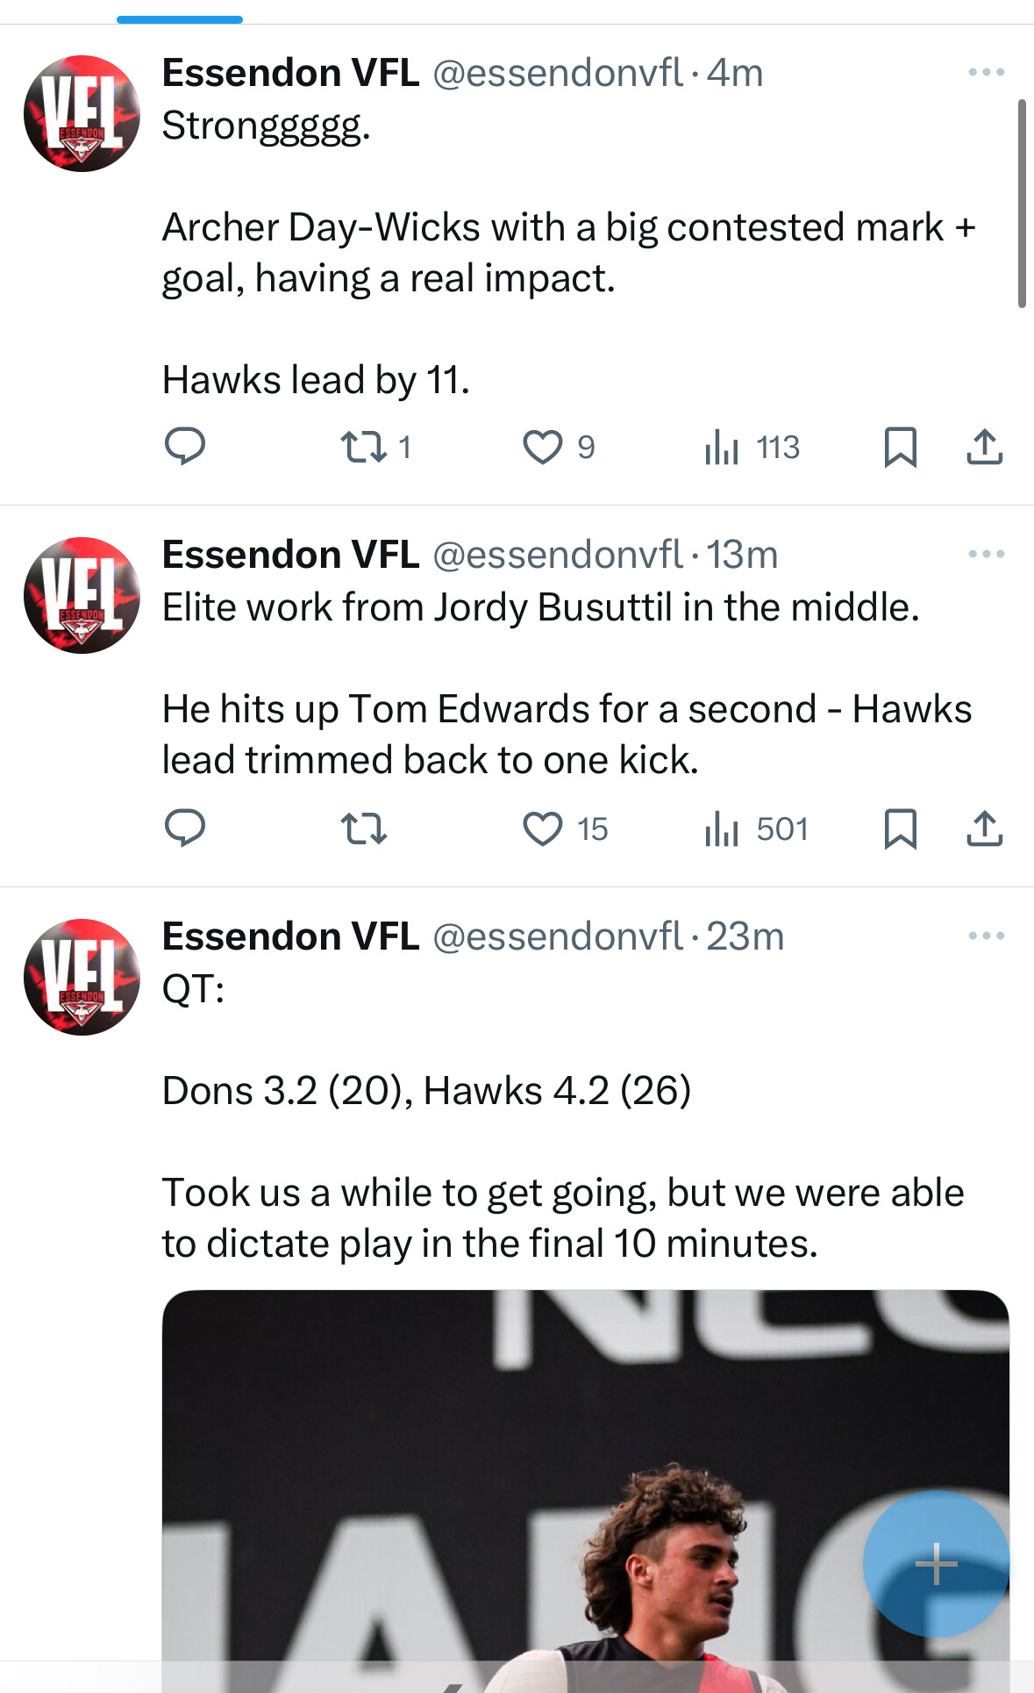Select the active timeline tab indicator
The width and height of the screenshot is (1034, 1693).
pos(180,19)
